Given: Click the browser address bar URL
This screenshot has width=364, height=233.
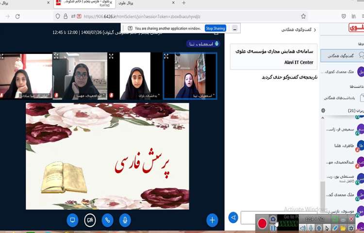Looking at the screenshot, I should (142, 17).
